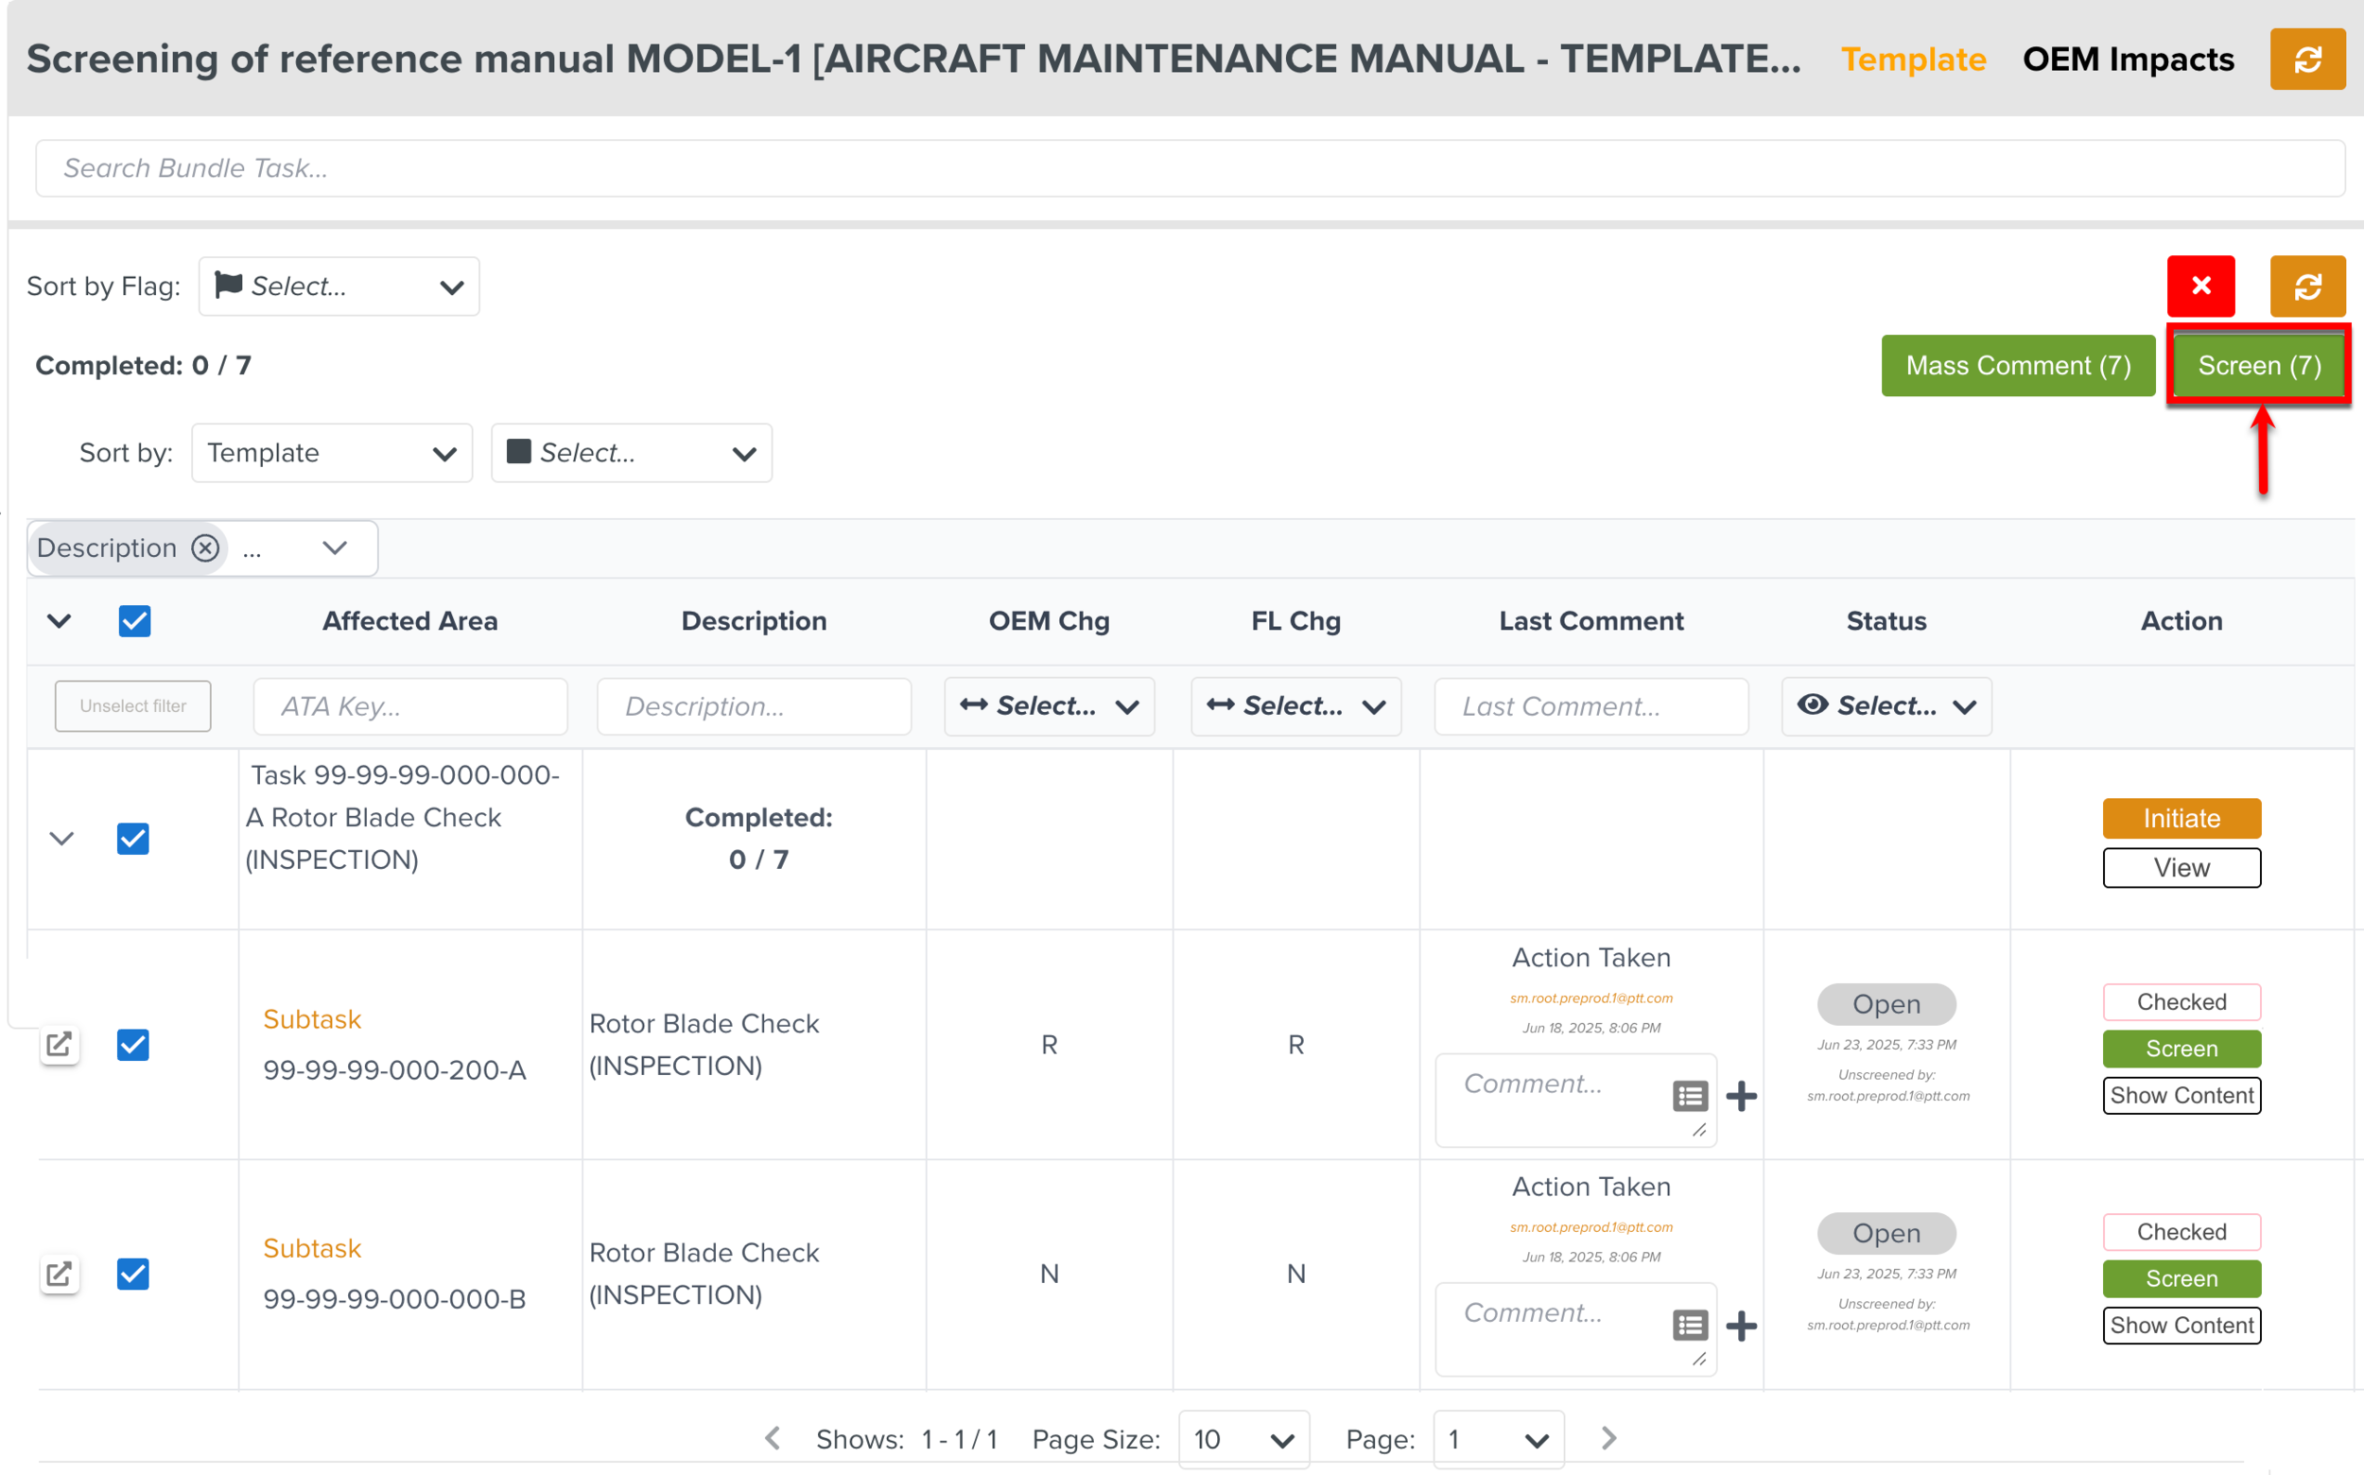This screenshot has width=2364, height=1475.
Task: Open the Sort by Flag dropdown
Action: pos(339,286)
